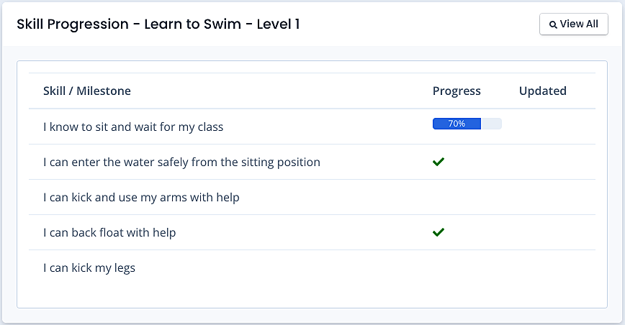The height and width of the screenshot is (325, 625).
Task: Click the View All button
Action: (574, 24)
